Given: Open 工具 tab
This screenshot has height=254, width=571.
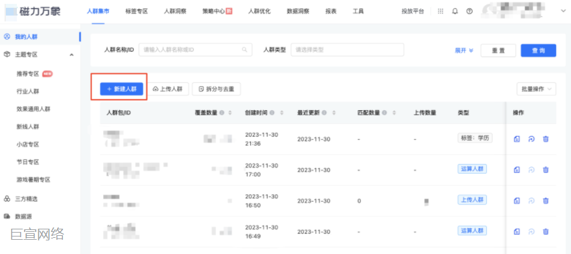Looking at the screenshot, I should click(358, 11).
